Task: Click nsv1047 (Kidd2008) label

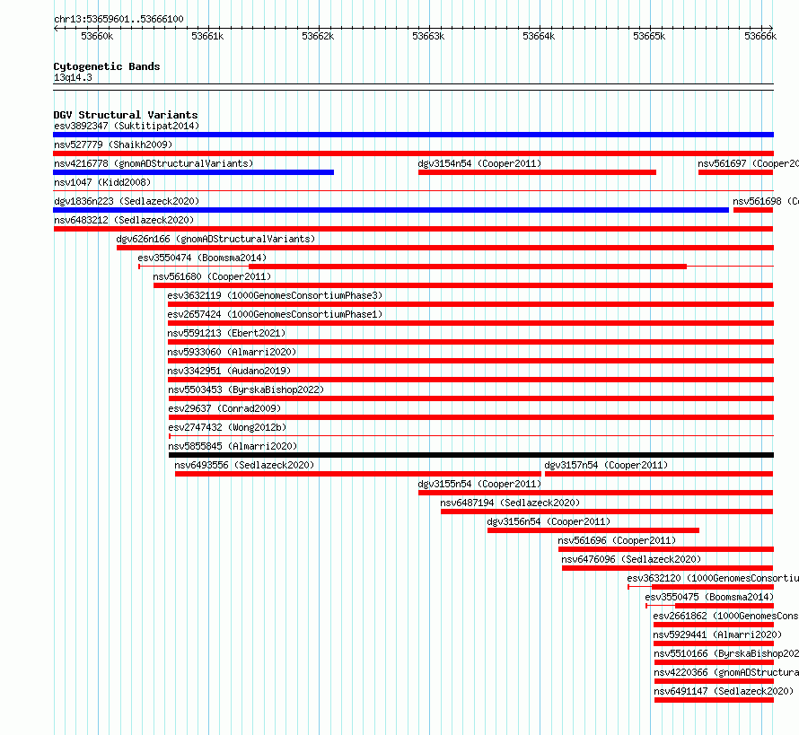Action: pos(102,182)
